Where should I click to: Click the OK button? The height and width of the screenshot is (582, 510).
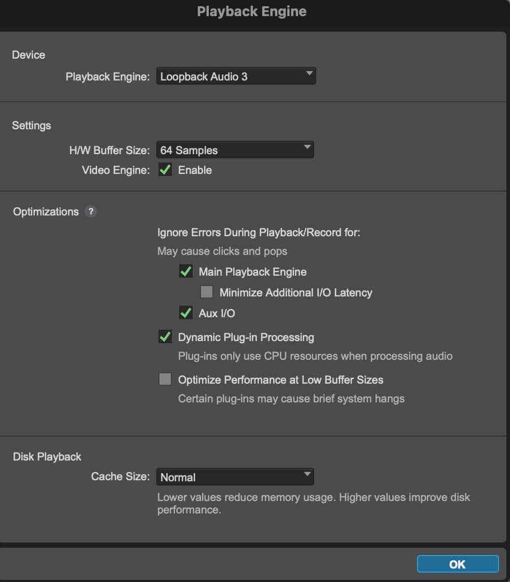pos(458,564)
